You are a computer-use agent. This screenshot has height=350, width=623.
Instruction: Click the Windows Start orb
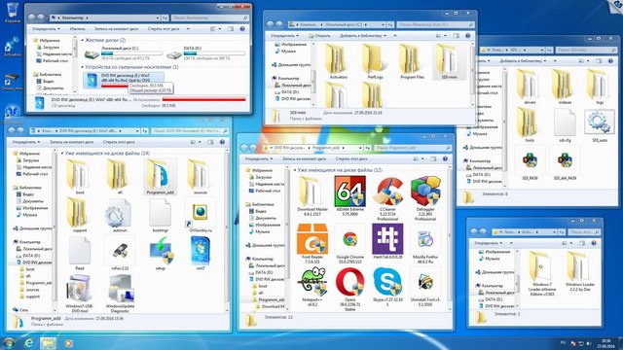point(9,343)
